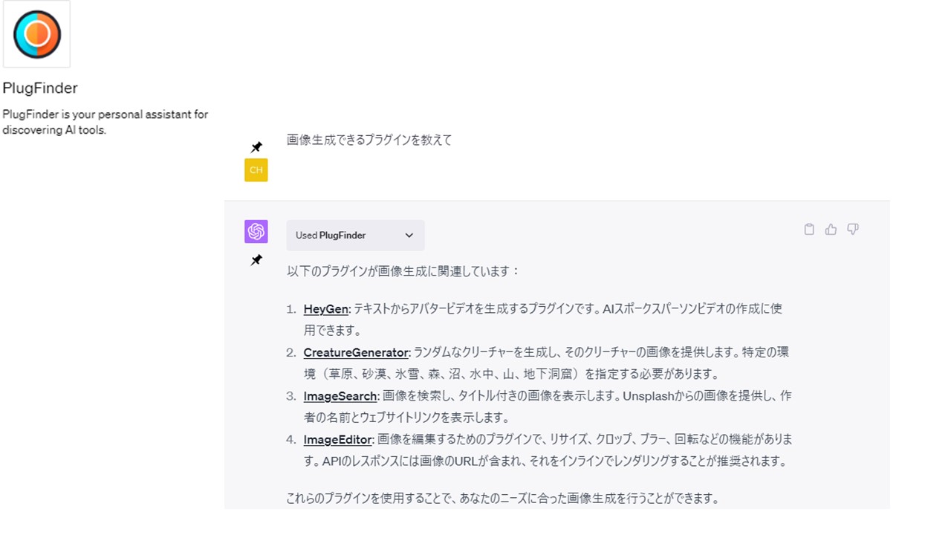The height and width of the screenshot is (535, 951).
Task: Open the CreatureGenerator plugin link
Action: 356,352
